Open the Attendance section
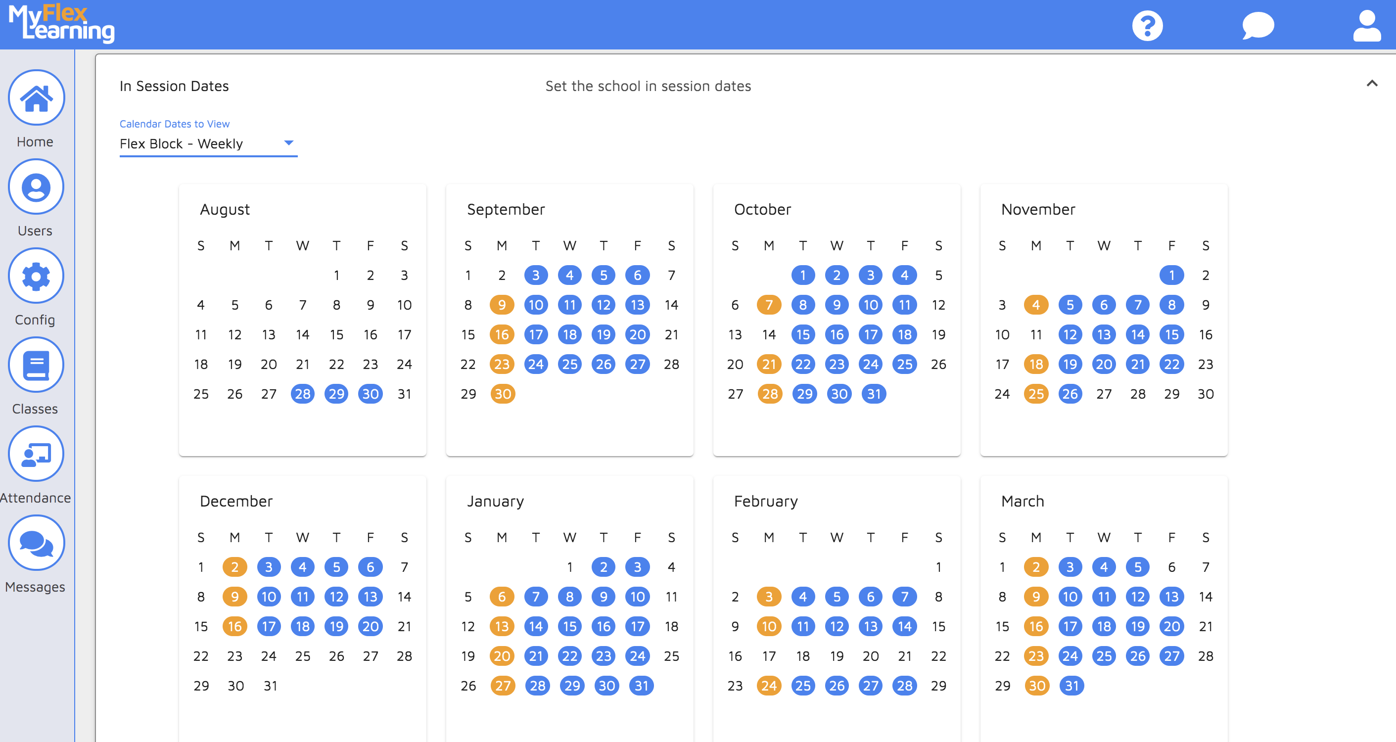Viewport: 1396px width, 742px height. tap(36, 454)
